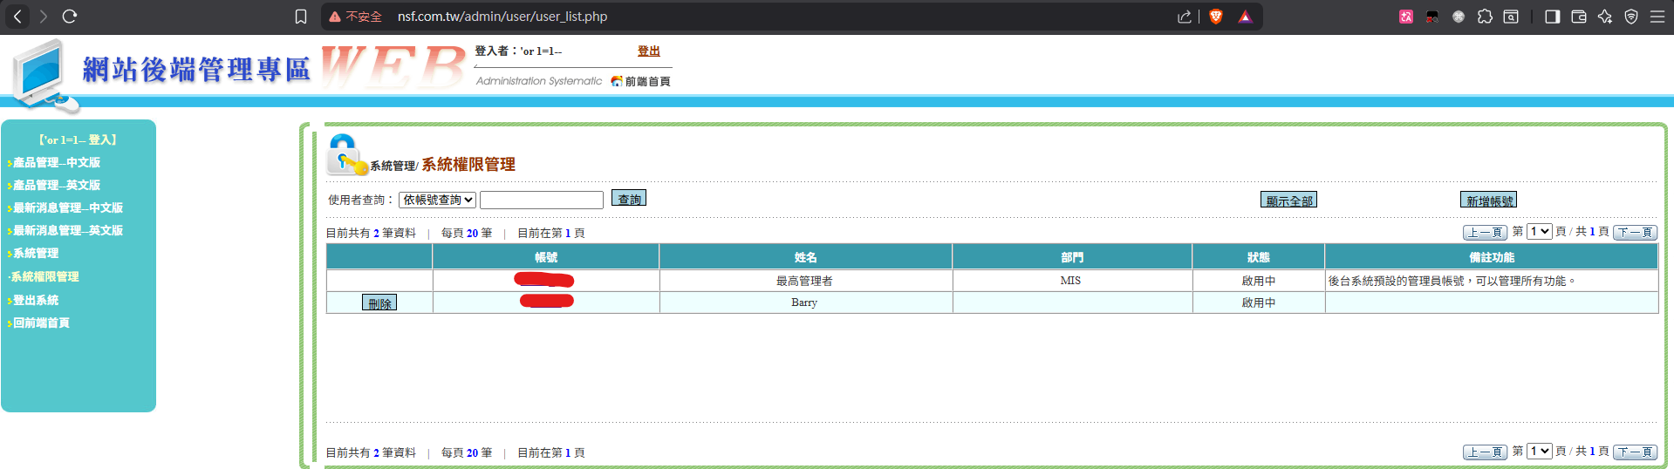
Task: Open the extensions puzzle icon
Action: coord(1485,17)
